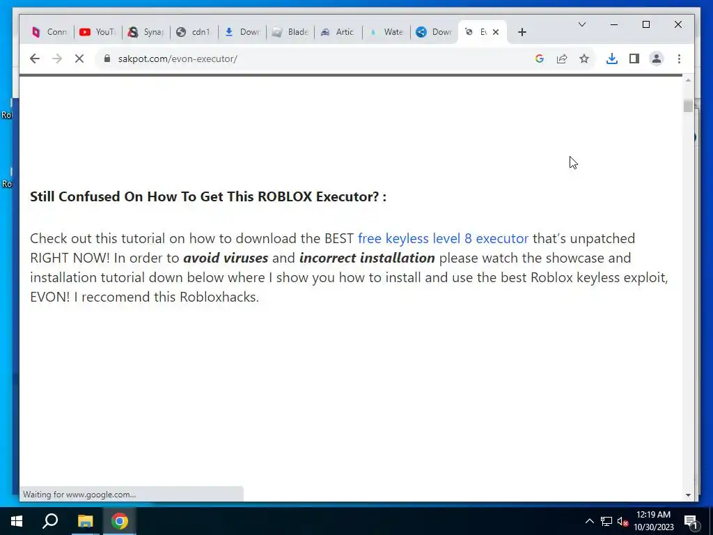Share this page
The width and height of the screenshot is (713, 535).
562,59
